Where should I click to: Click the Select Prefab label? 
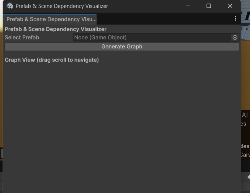click(x=22, y=38)
